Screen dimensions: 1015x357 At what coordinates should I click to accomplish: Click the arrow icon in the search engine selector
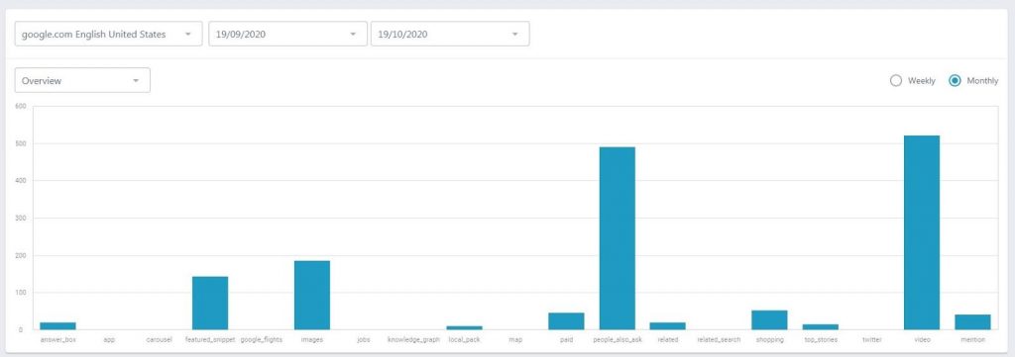click(x=187, y=35)
